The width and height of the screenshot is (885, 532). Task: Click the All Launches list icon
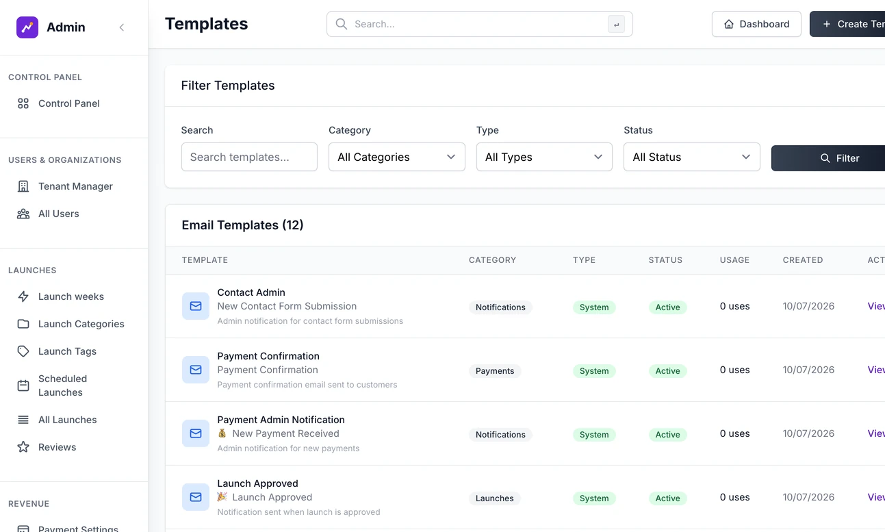pyautogui.click(x=23, y=420)
